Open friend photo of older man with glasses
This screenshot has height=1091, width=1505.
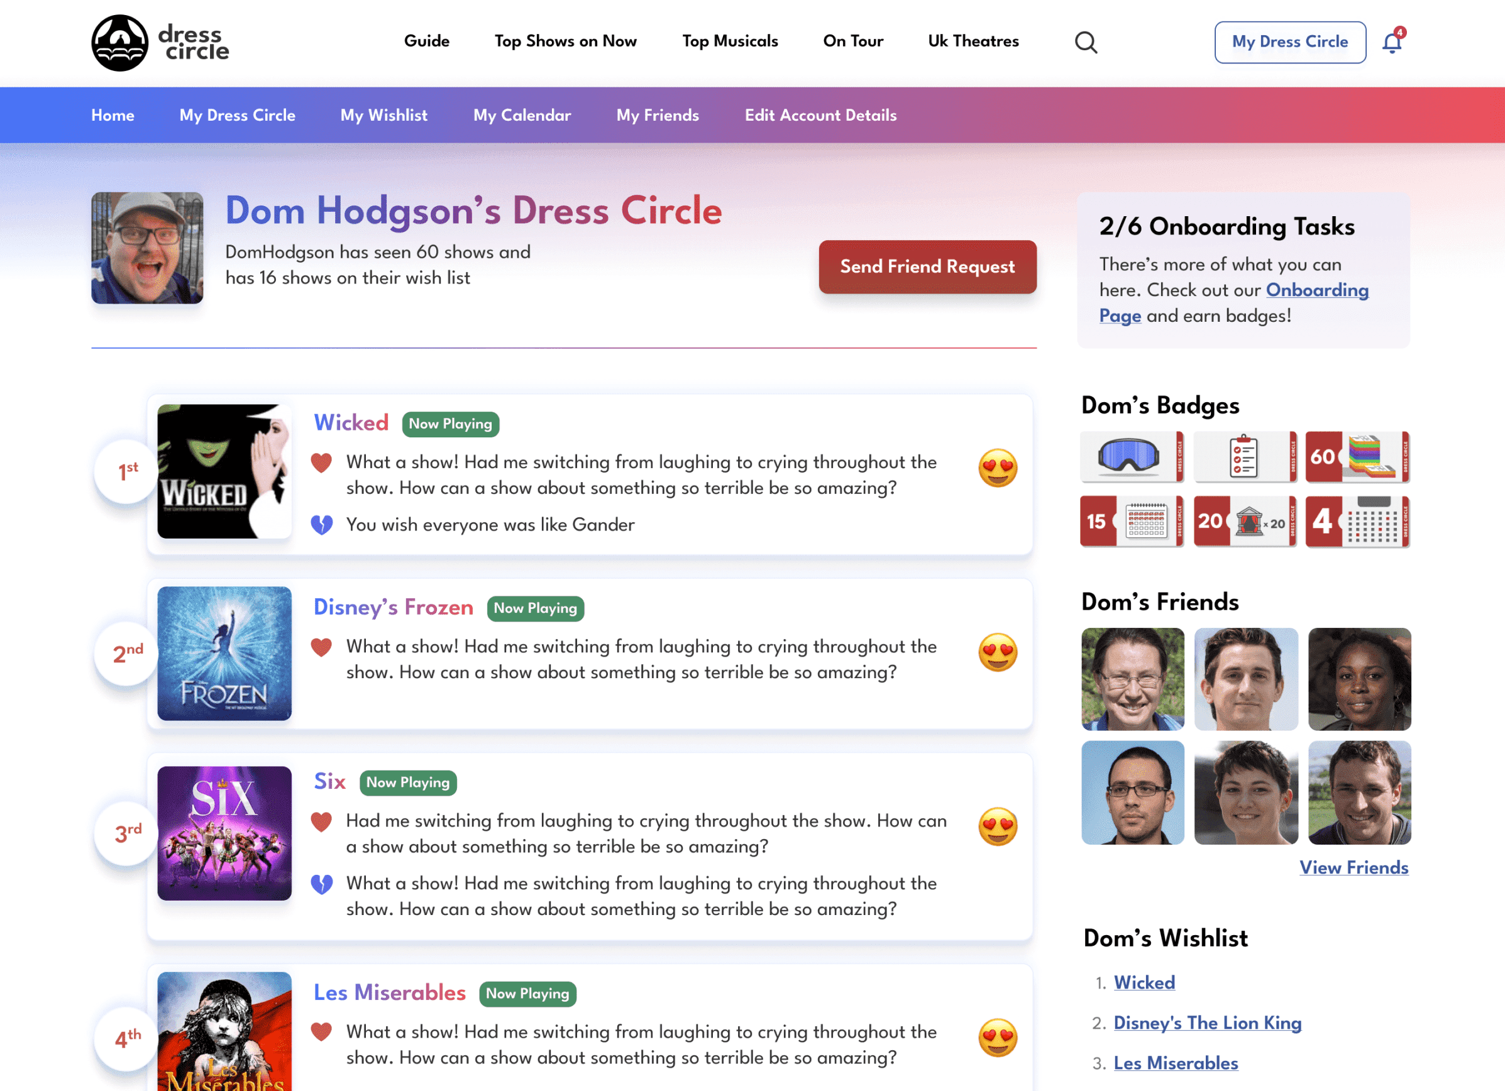1133,679
